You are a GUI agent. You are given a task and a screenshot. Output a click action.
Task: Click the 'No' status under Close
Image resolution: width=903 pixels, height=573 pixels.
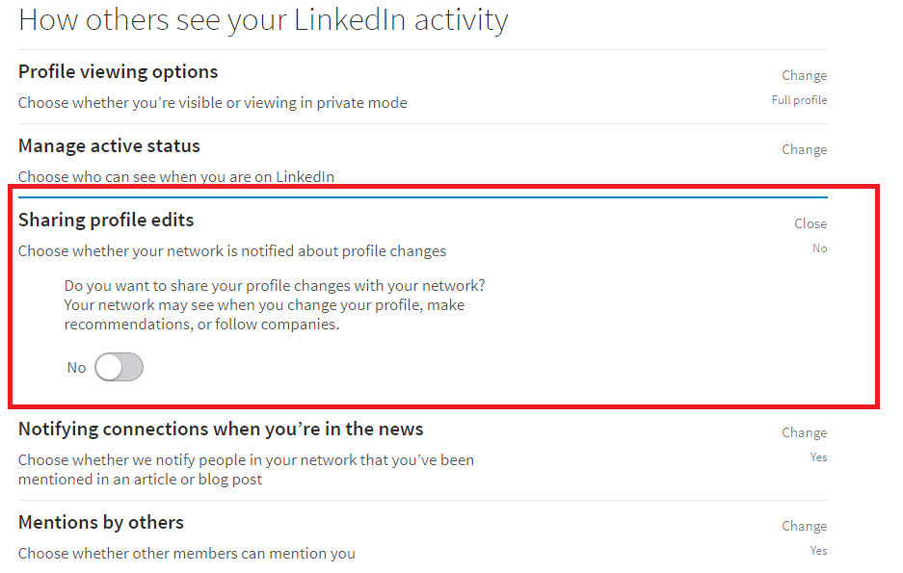(819, 247)
